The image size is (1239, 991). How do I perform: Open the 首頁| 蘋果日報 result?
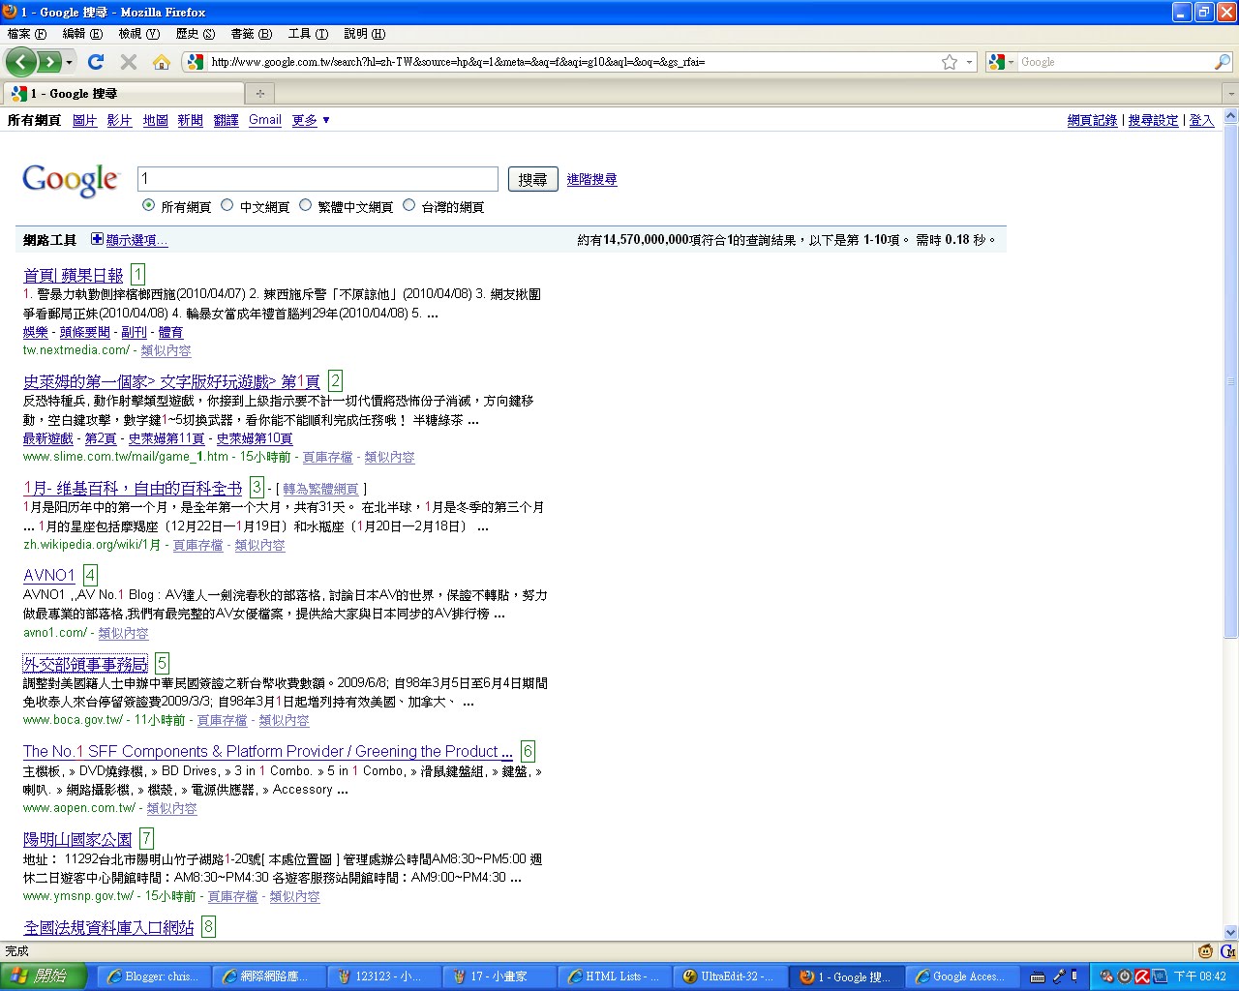click(x=74, y=275)
